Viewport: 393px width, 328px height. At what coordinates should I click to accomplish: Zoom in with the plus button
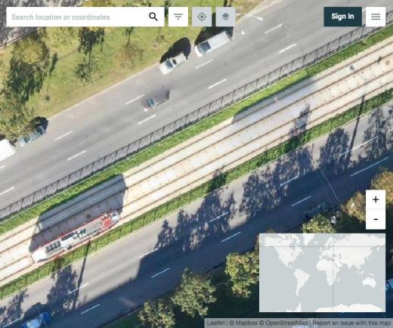(376, 200)
